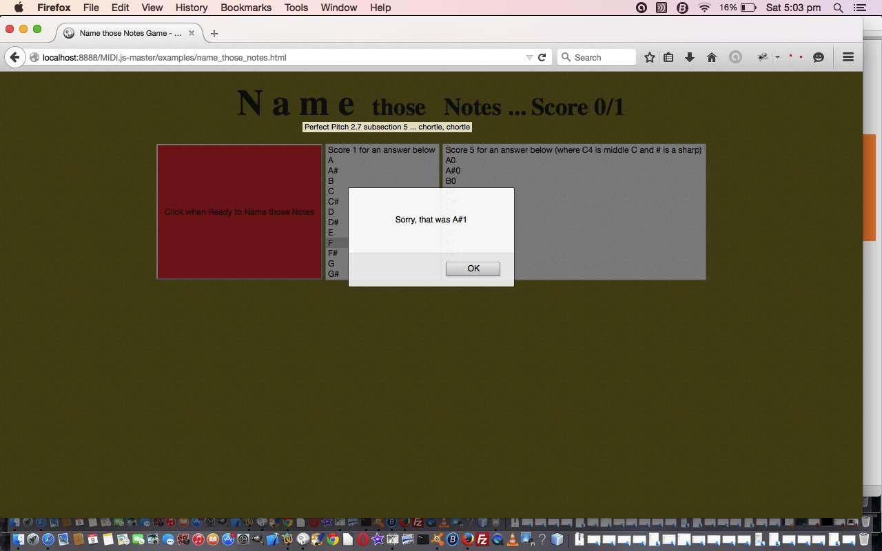Show bookmarks list icon in toolbar
The height and width of the screenshot is (551, 882).
(668, 58)
